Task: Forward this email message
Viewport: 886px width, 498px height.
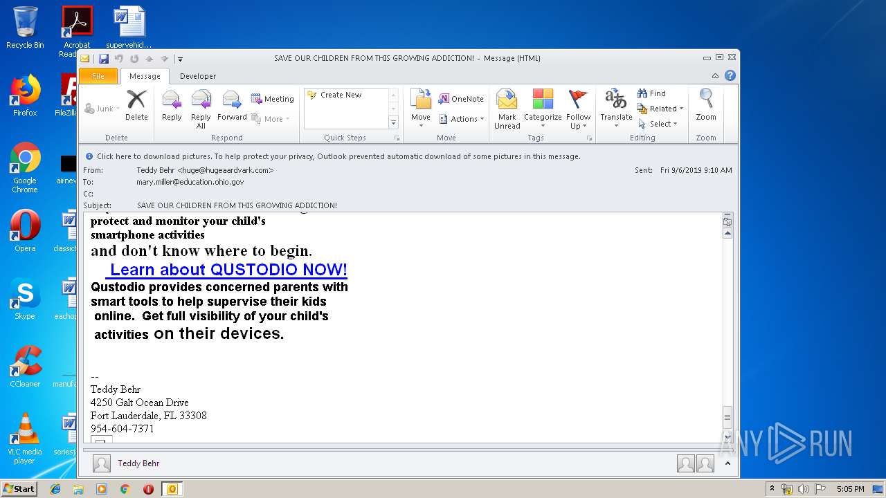Action: (232, 106)
